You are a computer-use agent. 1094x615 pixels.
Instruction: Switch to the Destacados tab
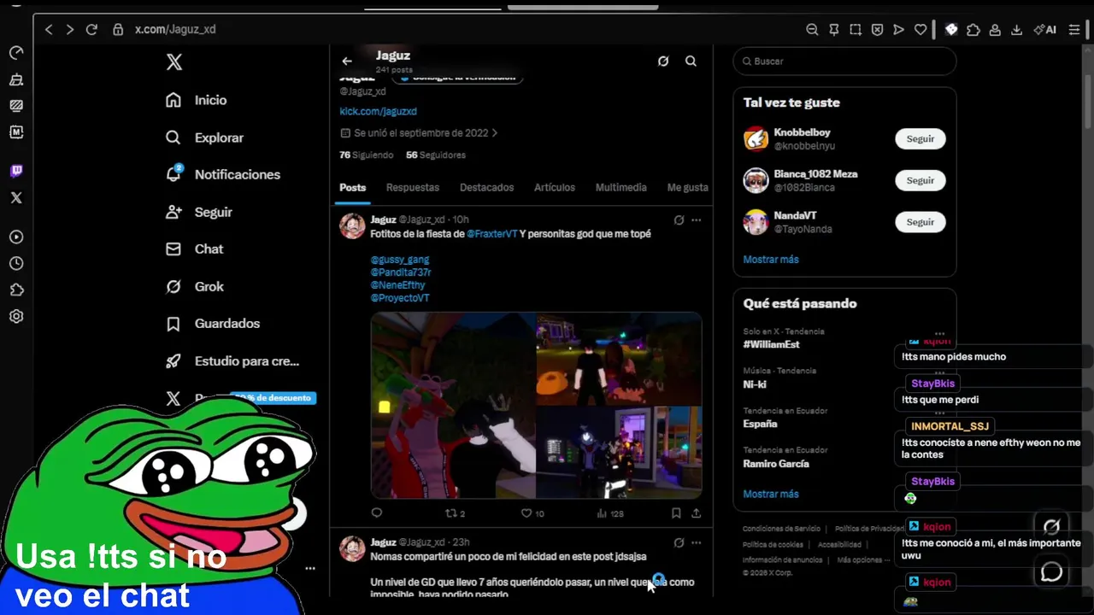[x=486, y=187]
